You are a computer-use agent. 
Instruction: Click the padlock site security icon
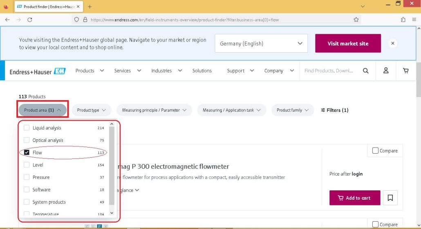pos(85,20)
